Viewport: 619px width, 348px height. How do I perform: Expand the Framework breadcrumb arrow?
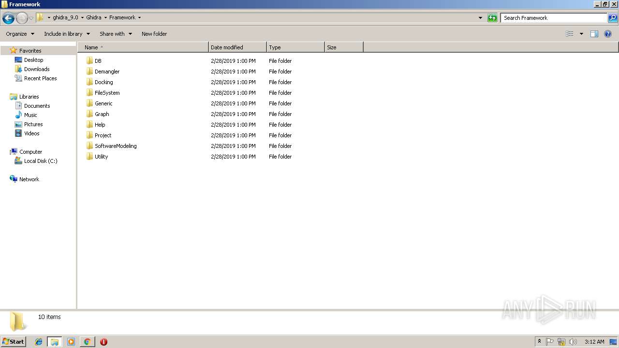pyautogui.click(x=139, y=18)
